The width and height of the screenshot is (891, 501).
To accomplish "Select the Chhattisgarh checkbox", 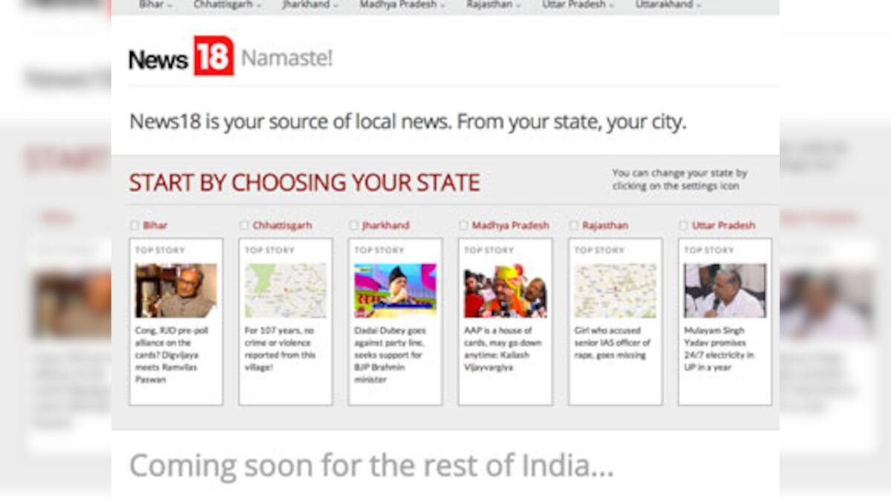I will [244, 225].
